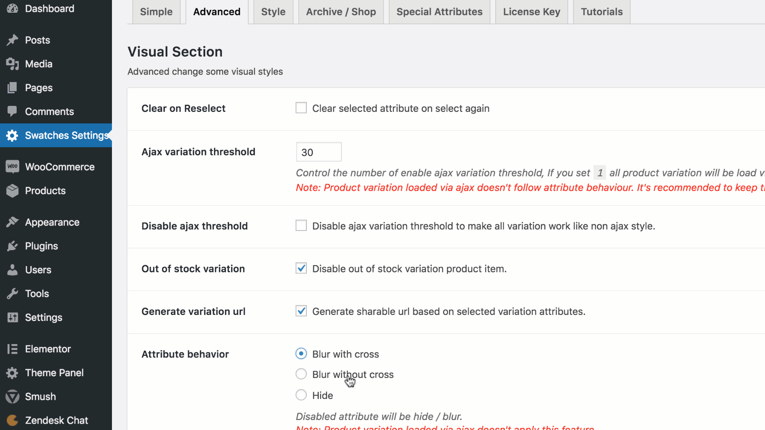
Task: Click the Posts pushpin icon
Action: [12, 40]
